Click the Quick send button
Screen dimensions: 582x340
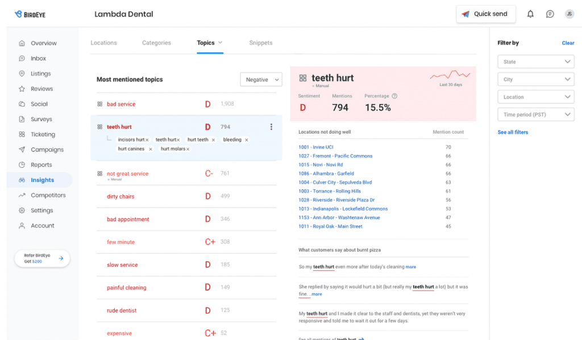click(485, 14)
